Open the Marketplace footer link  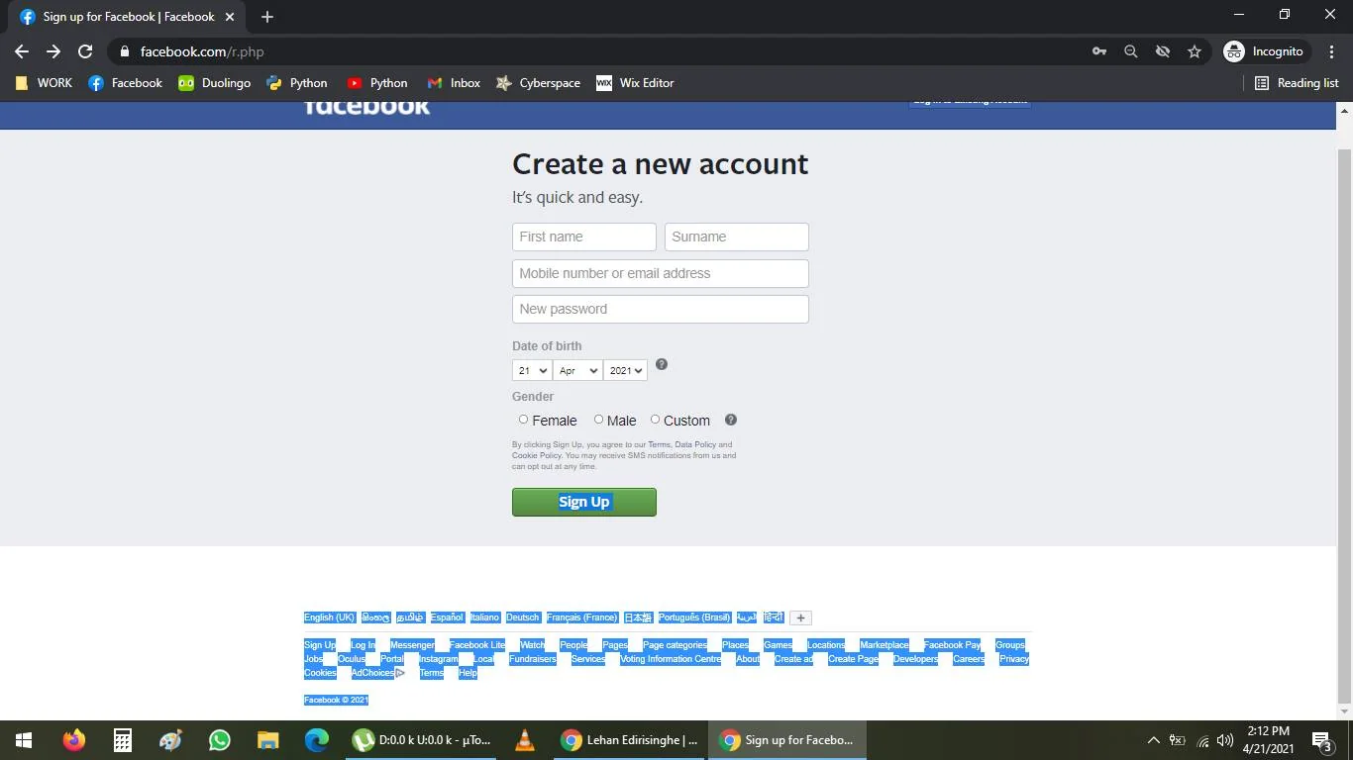tap(885, 645)
